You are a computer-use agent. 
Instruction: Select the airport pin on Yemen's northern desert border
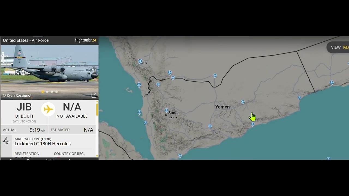click(215, 76)
